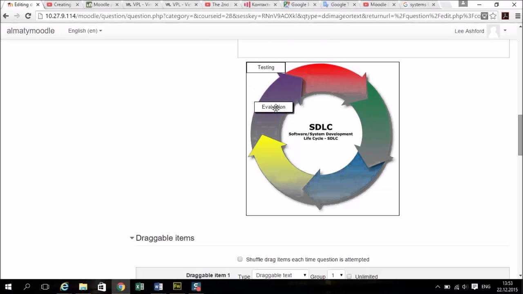Screen dimensions: 523x294
Task: Open the Group number dropdown
Action: (x=336, y=275)
